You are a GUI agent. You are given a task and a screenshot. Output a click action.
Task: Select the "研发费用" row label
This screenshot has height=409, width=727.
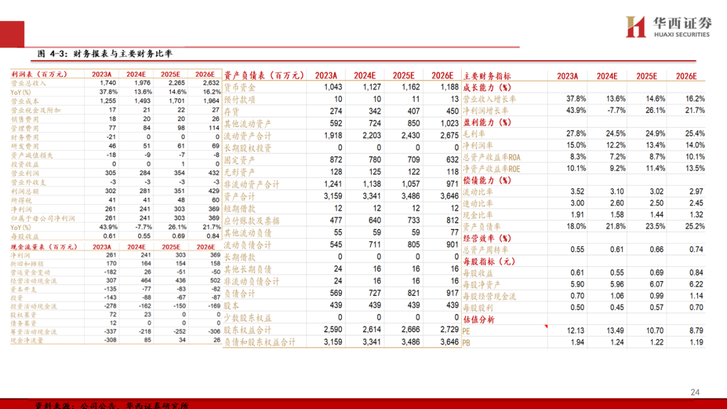(x=25, y=147)
